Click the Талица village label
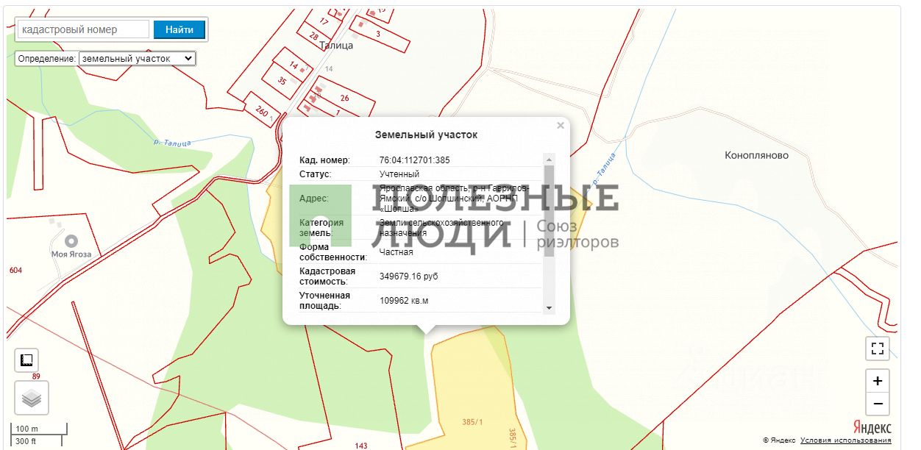Viewport: 921px width, 450px height. pos(336,46)
